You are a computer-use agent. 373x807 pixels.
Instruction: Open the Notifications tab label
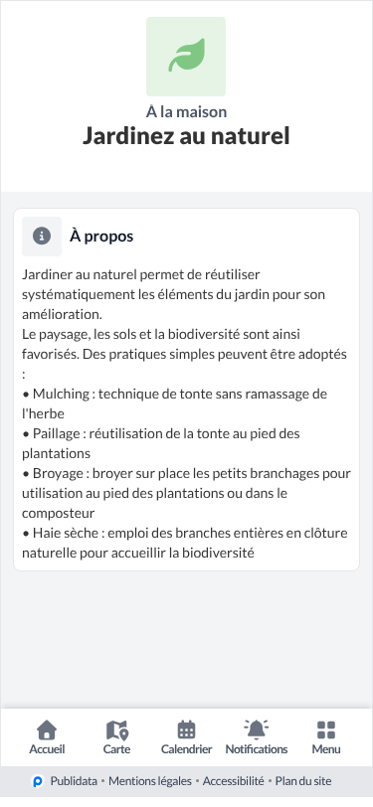(x=256, y=749)
